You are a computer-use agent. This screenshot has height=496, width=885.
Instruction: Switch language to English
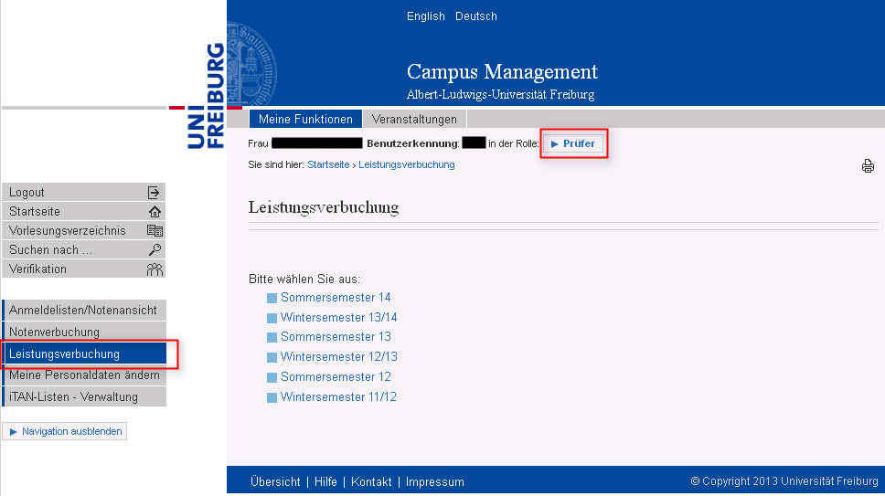point(425,16)
